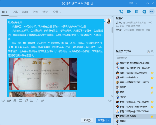
Task: Insert a picture with the image icon
Action: pos(32,100)
